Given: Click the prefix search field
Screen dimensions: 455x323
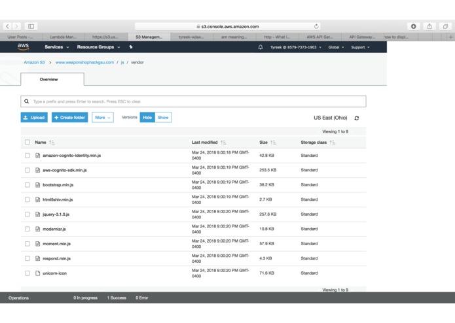Looking at the screenshot, I should click(x=193, y=101).
